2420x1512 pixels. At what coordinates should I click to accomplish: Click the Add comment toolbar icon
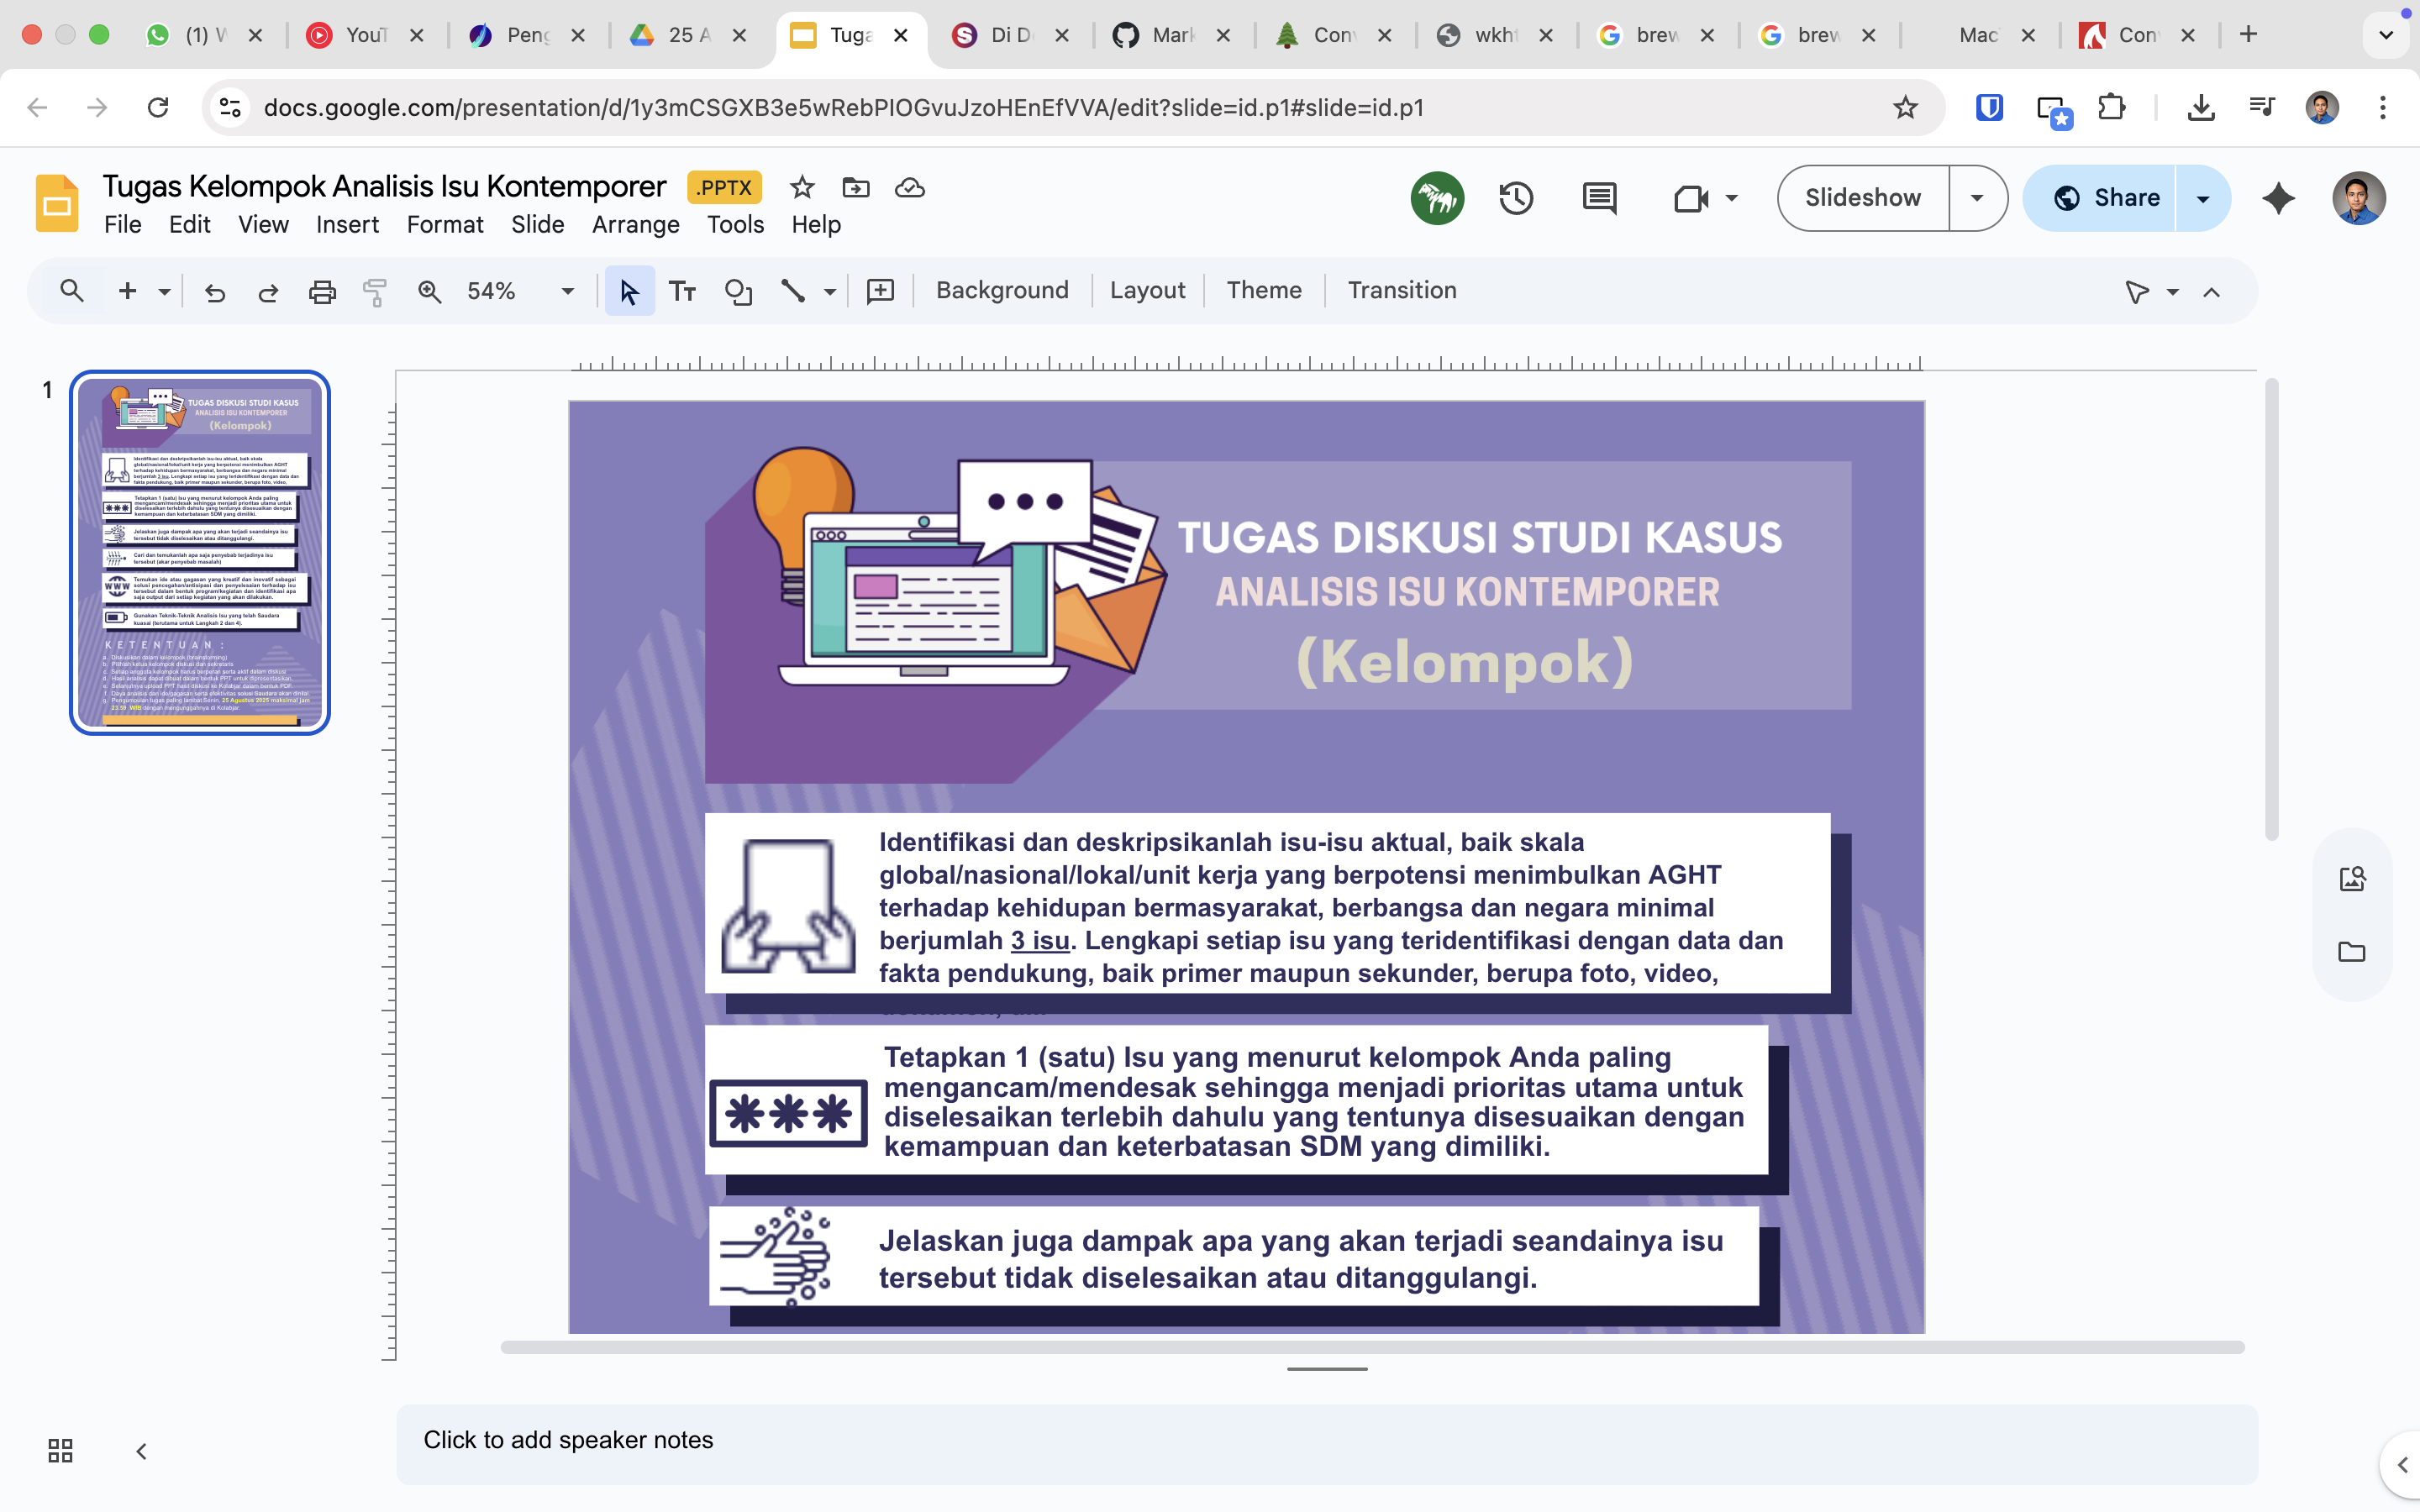[880, 291]
